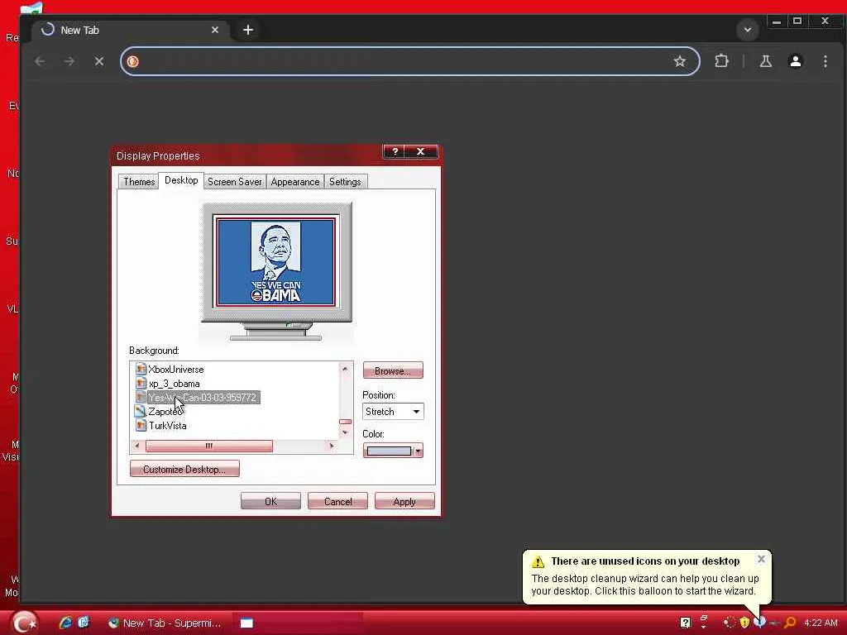This screenshot has width=847, height=635.
Task: Click the Display Properties taskbar window icon
Action: pos(246,623)
